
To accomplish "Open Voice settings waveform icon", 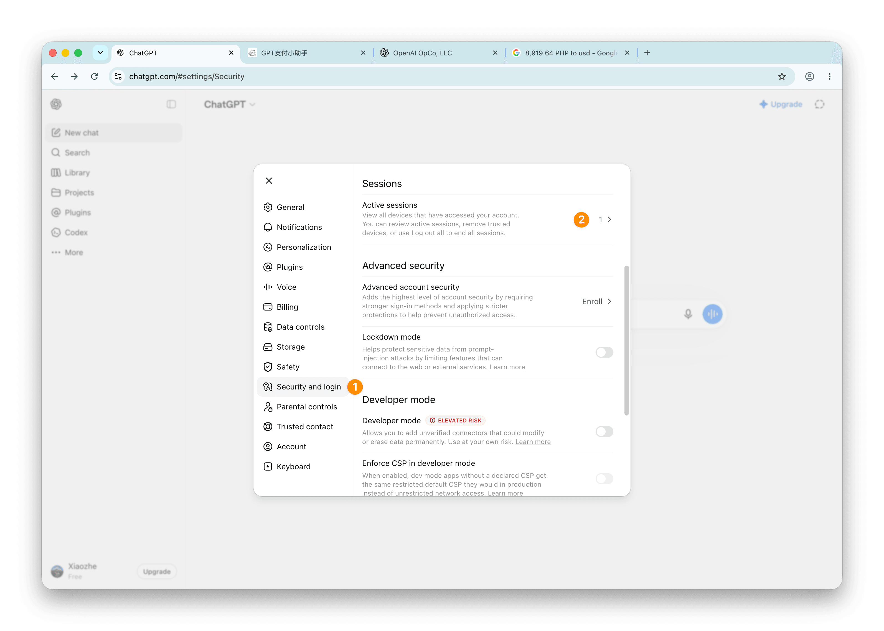I will click(x=268, y=287).
